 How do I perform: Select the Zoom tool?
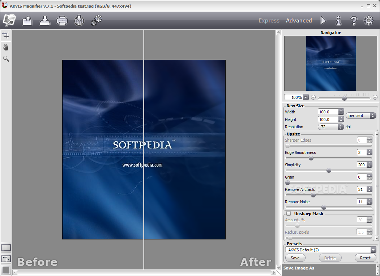(x=6, y=59)
